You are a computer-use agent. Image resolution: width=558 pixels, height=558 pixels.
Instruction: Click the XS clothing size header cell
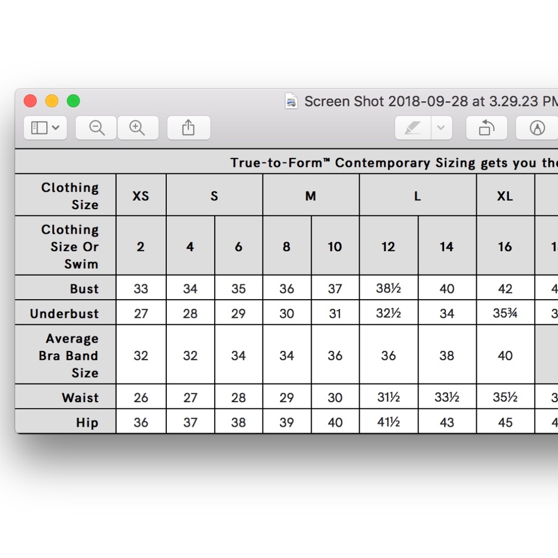tap(141, 195)
